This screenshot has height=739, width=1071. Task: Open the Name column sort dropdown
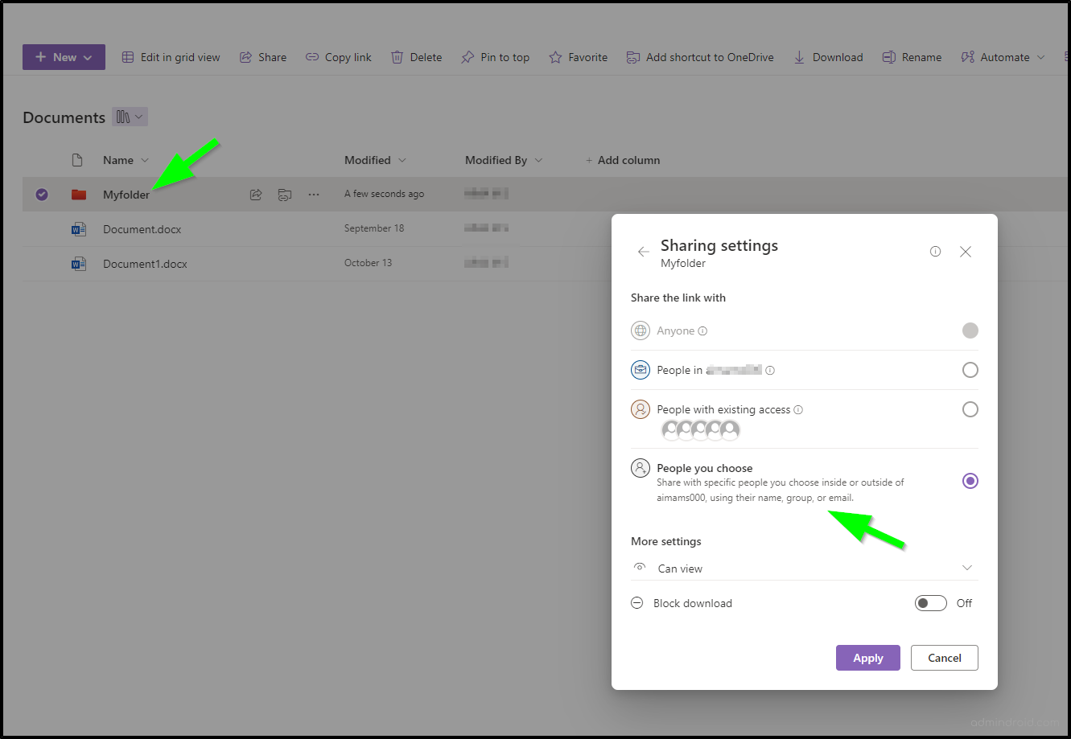146,159
